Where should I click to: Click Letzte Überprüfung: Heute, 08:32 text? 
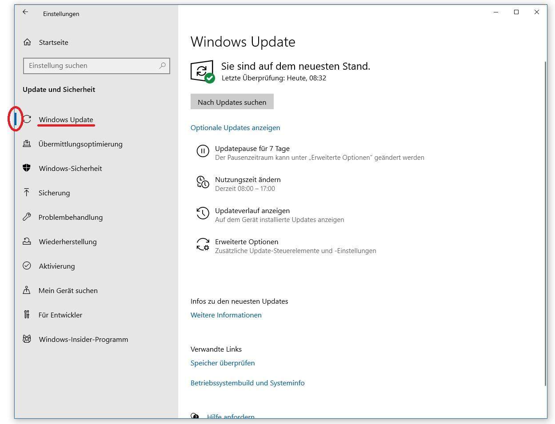point(274,78)
